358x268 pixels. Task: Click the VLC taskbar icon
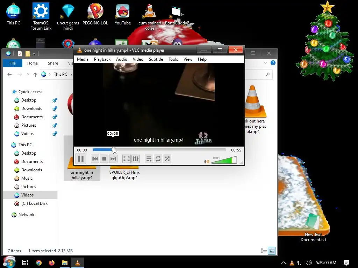78,262
